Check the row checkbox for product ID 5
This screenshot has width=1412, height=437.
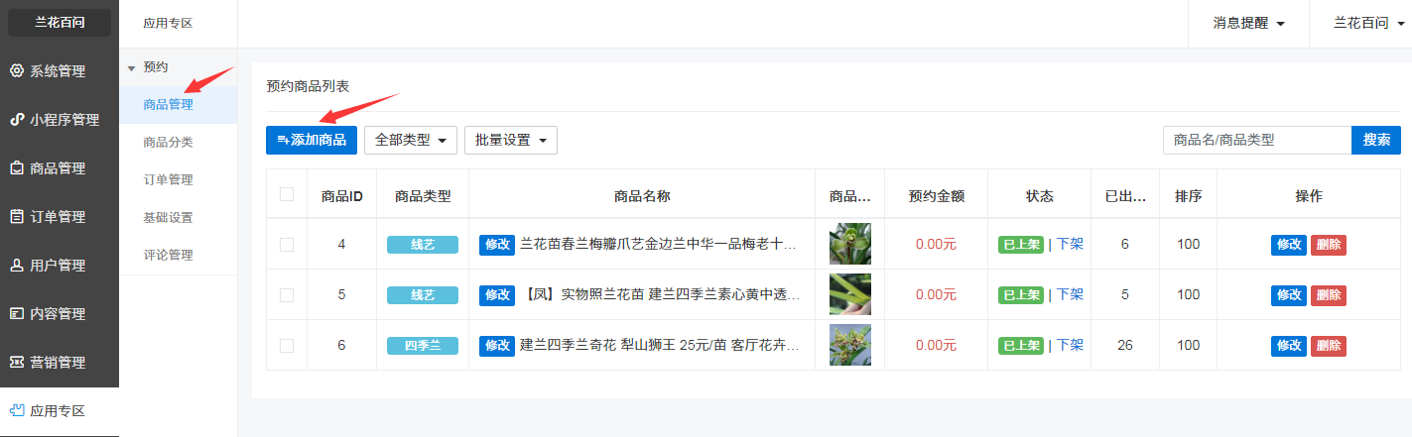point(287,294)
